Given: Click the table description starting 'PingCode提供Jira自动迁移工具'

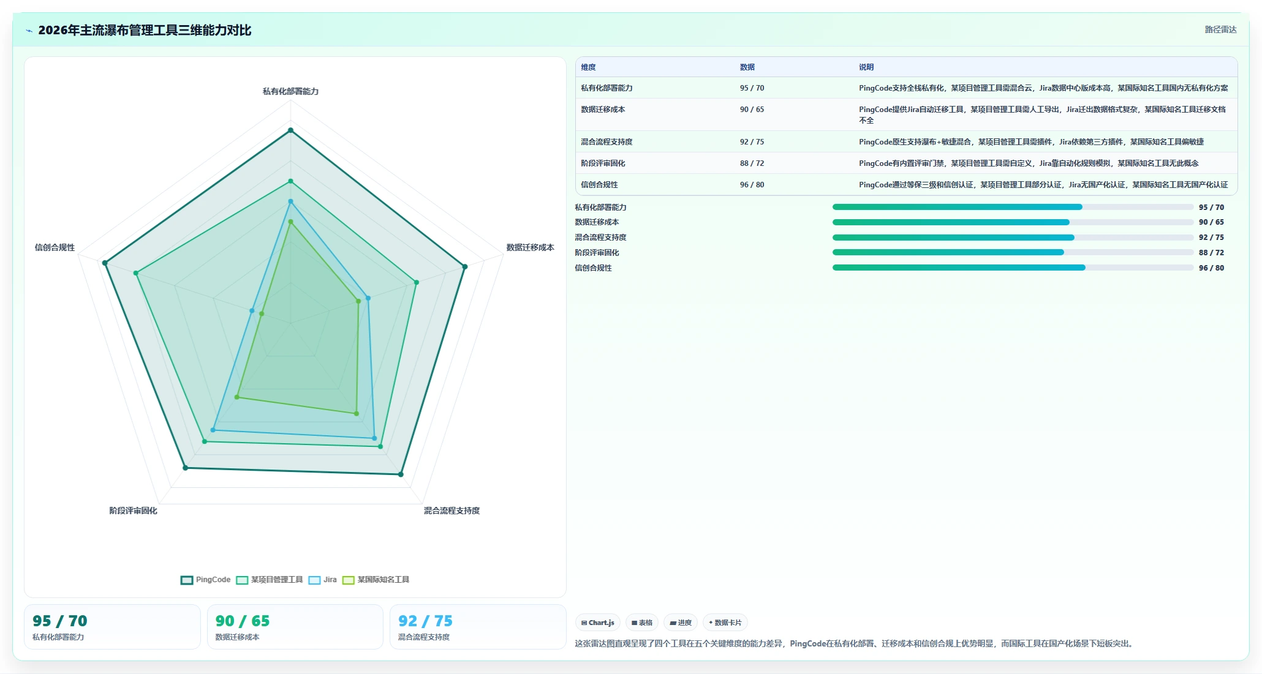Looking at the screenshot, I should tap(1043, 115).
